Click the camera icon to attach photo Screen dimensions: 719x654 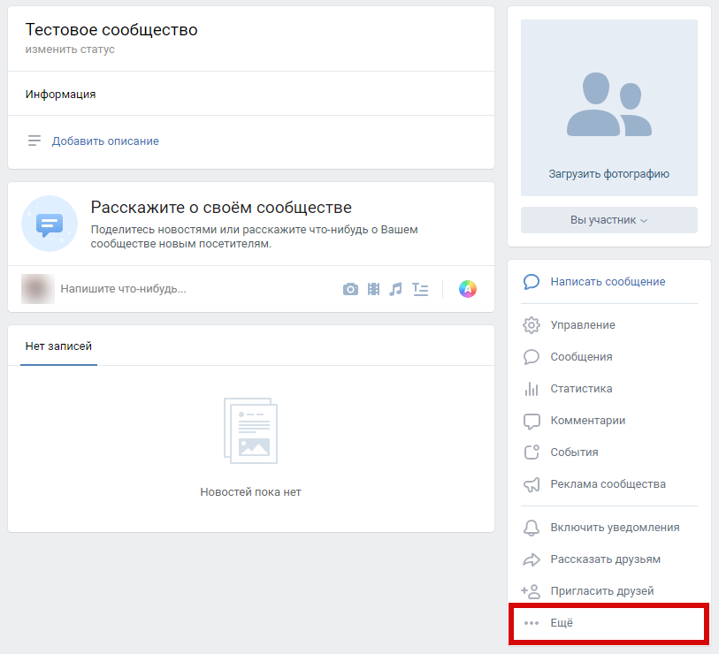tap(351, 289)
